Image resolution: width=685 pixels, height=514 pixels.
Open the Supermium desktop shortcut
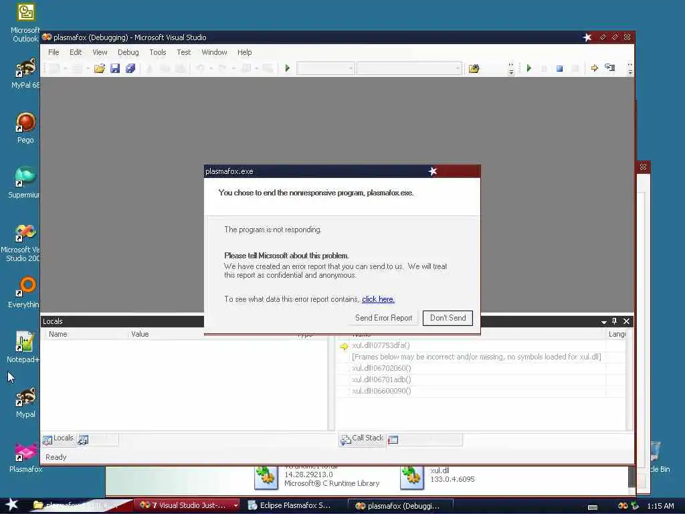click(25, 183)
